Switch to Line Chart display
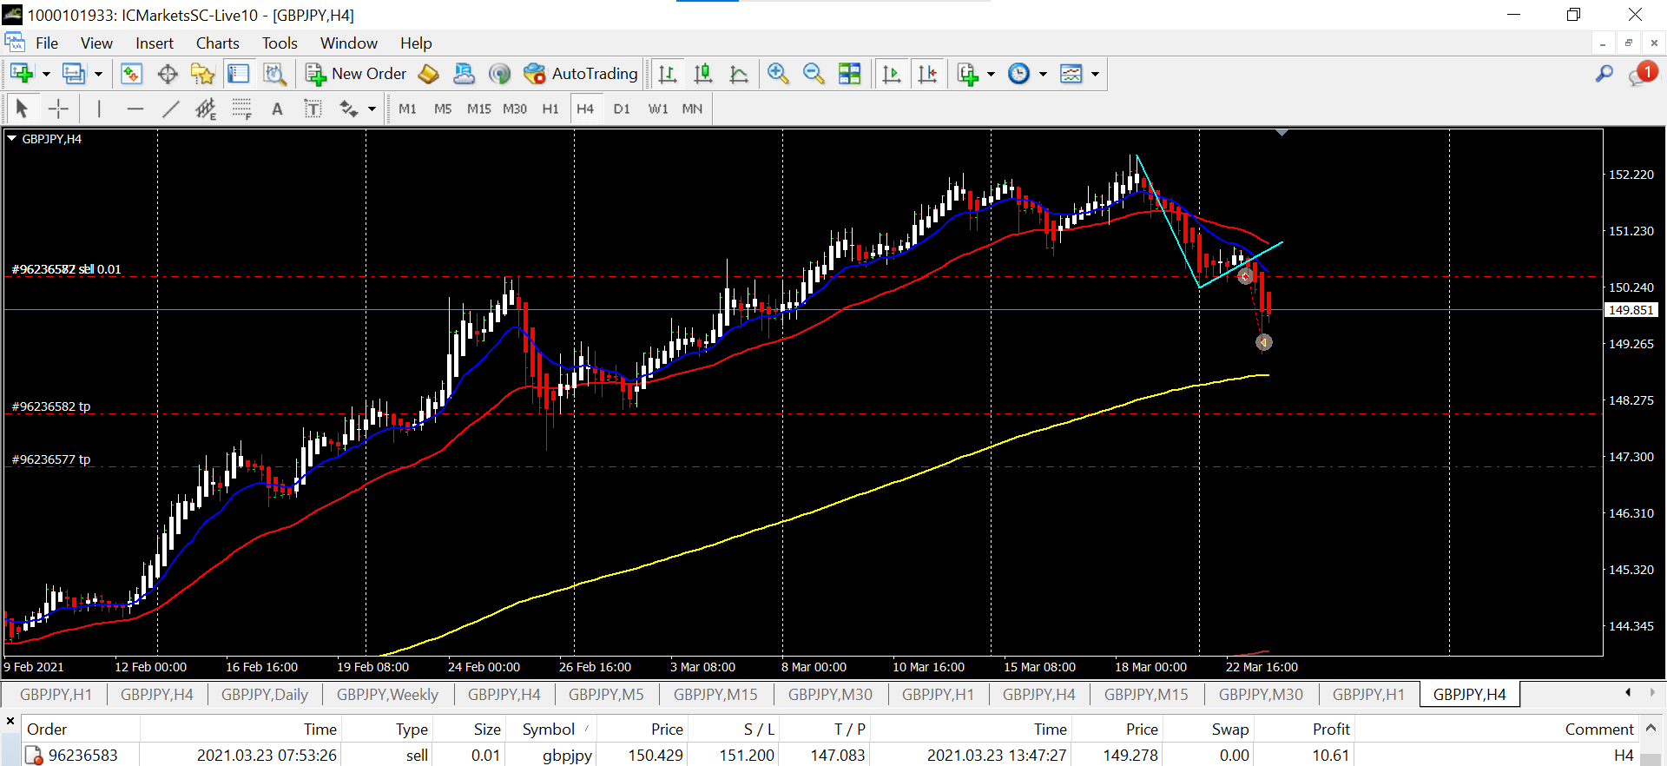Screen dimensions: 1667x766 click(739, 74)
